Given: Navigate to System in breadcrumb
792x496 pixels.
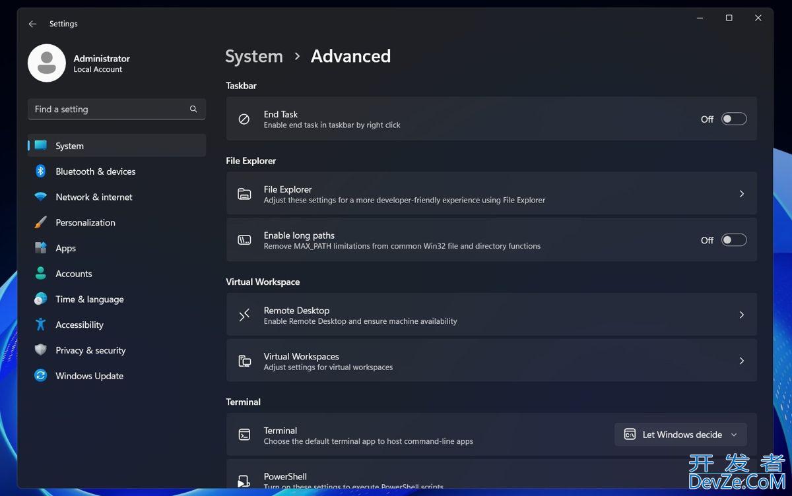Looking at the screenshot, I should pos(253,57).
